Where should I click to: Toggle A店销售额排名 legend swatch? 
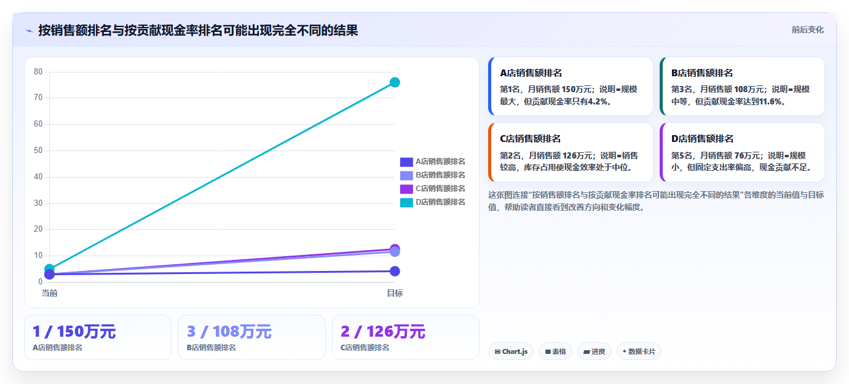406,162
